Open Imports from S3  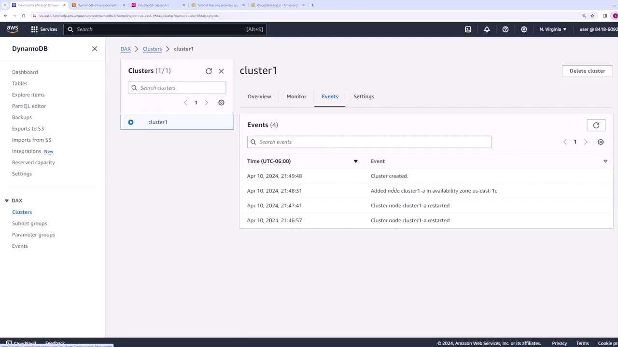(31, 140)
